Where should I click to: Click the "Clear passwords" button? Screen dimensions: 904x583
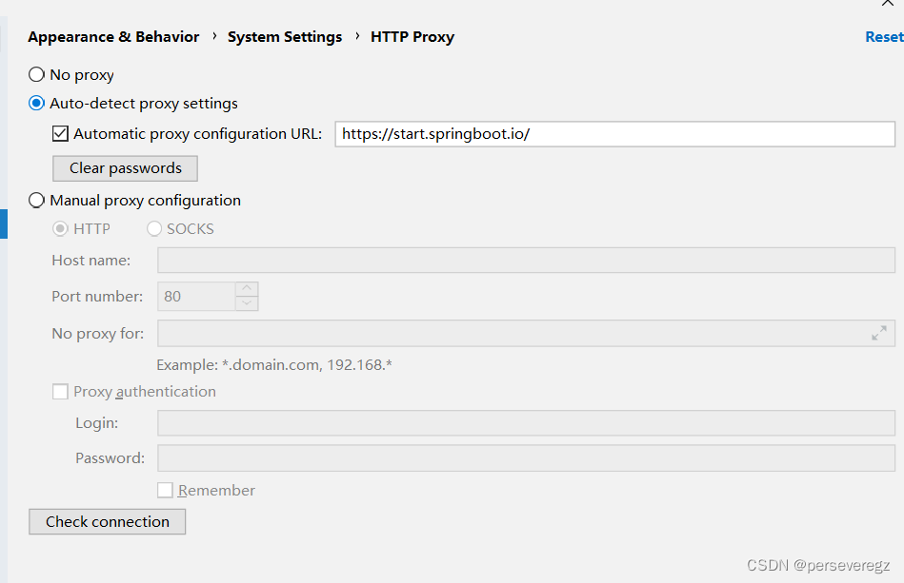coord(125,168)
